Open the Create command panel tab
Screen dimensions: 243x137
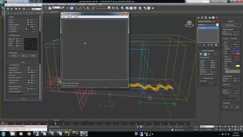[x=199, y=18]
